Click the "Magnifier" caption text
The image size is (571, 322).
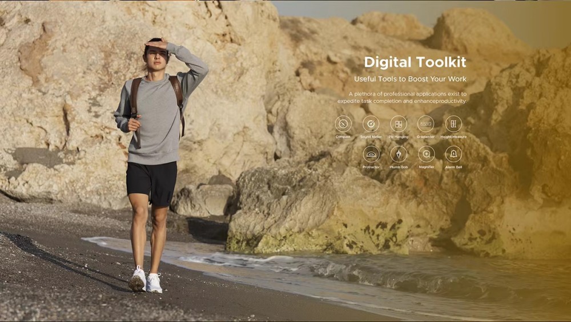coord(426,167)
